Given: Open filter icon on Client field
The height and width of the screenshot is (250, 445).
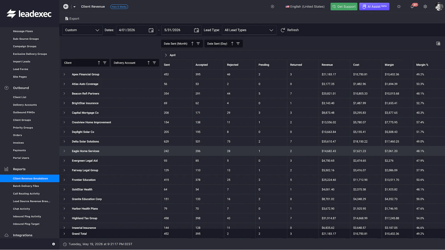Looking at the screenshot, I should tap(105, 63).
